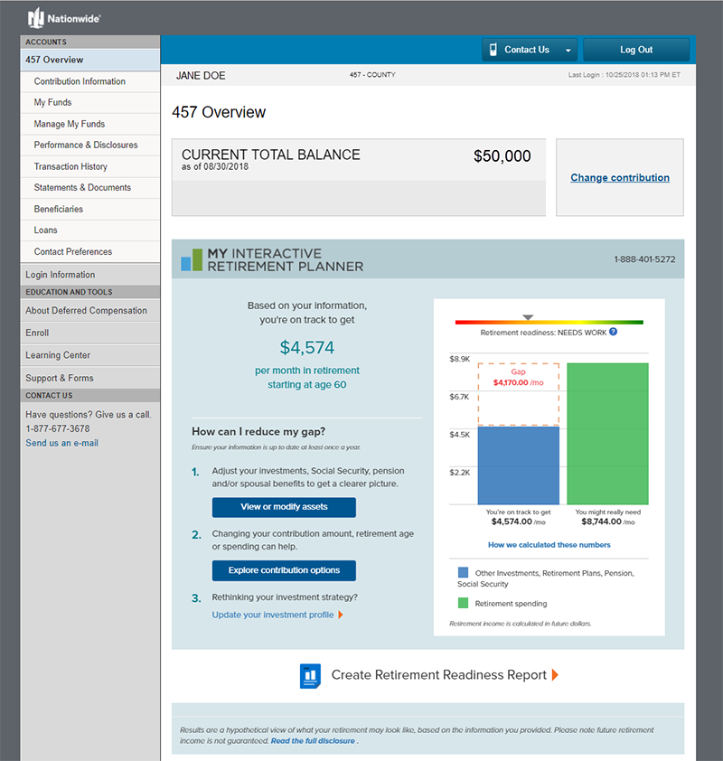
Task: Click the retirement readiness help question icon
Action: coord(614,332)
